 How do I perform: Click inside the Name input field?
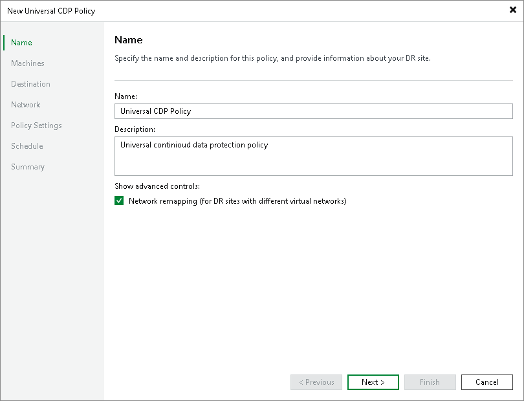[313, 111]
